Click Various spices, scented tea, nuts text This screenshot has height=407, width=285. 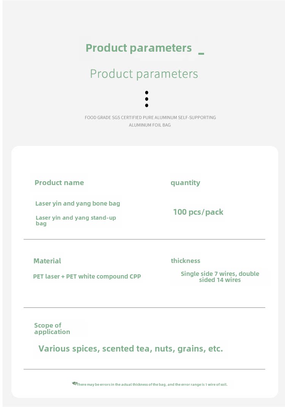(131, 348)
